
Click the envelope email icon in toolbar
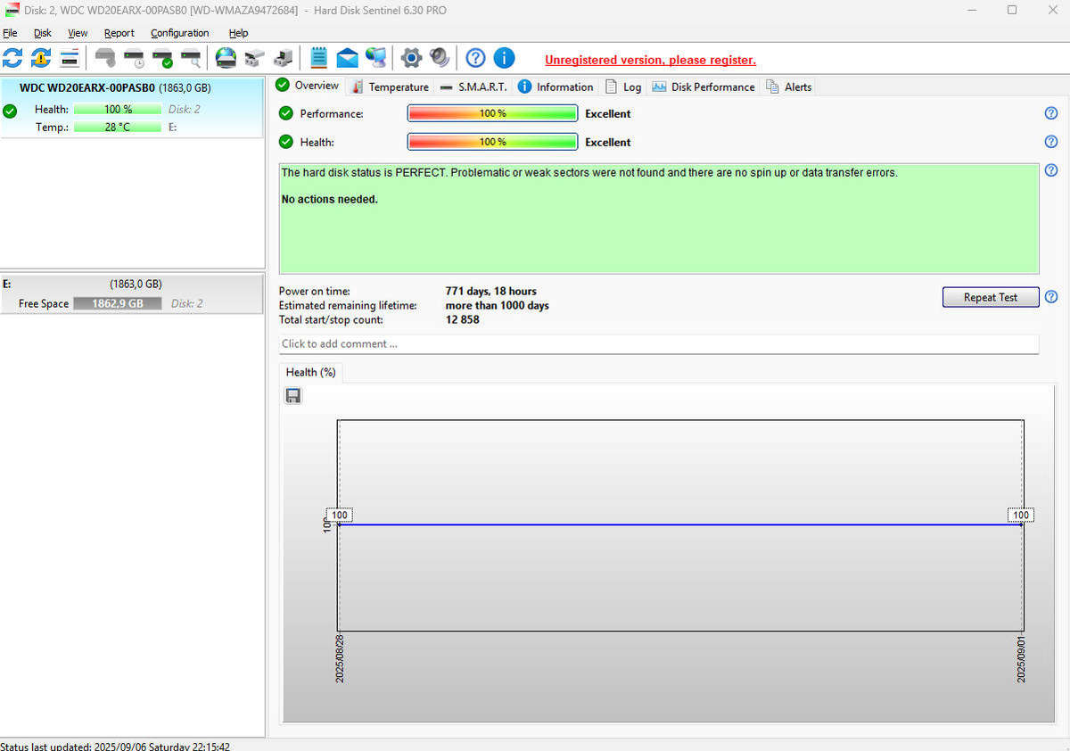[x=347, y=59]
